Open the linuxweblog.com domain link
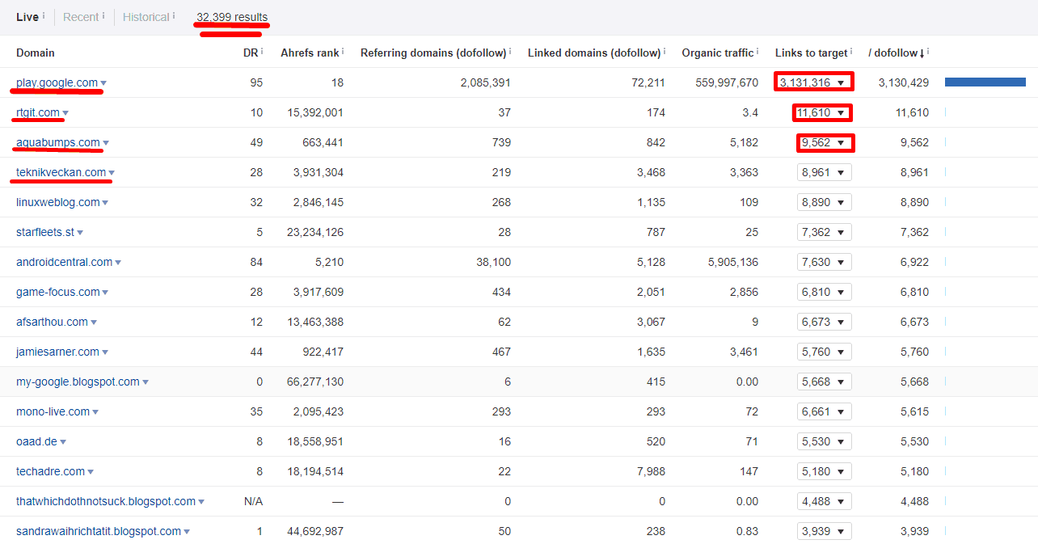Screen dimensions: 1038x544 (58, 202)
